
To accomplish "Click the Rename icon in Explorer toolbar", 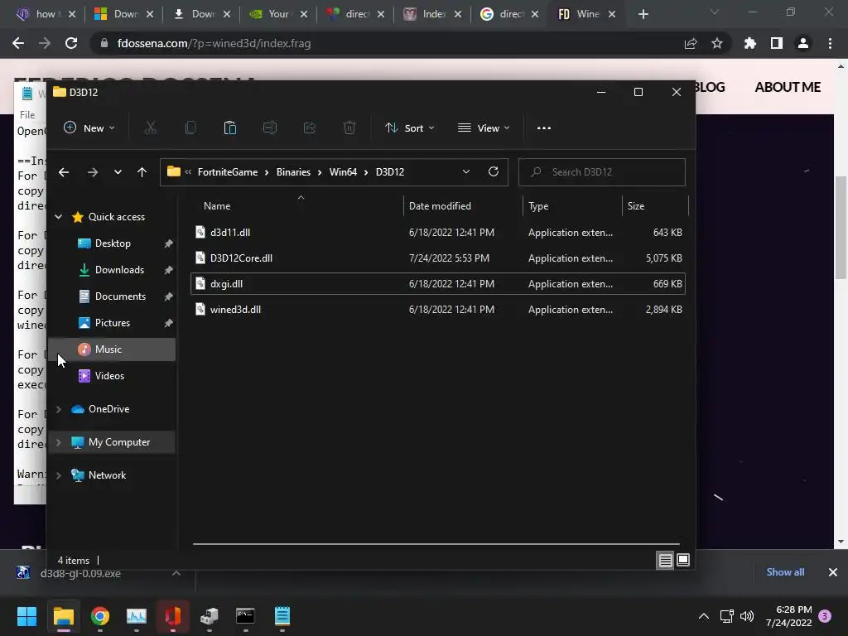I will coord(270,128).
